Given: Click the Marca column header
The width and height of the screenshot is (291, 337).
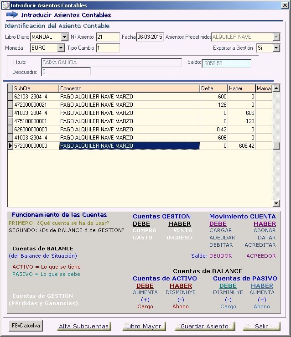Looking at the screenshot, I should 264,88.
